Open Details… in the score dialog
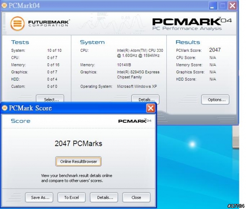The width and height of the screenshot is (246, 209). [104, 197]
